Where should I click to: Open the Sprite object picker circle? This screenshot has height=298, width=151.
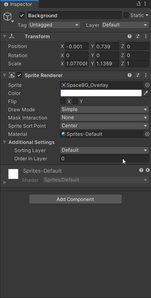(147, 85)
